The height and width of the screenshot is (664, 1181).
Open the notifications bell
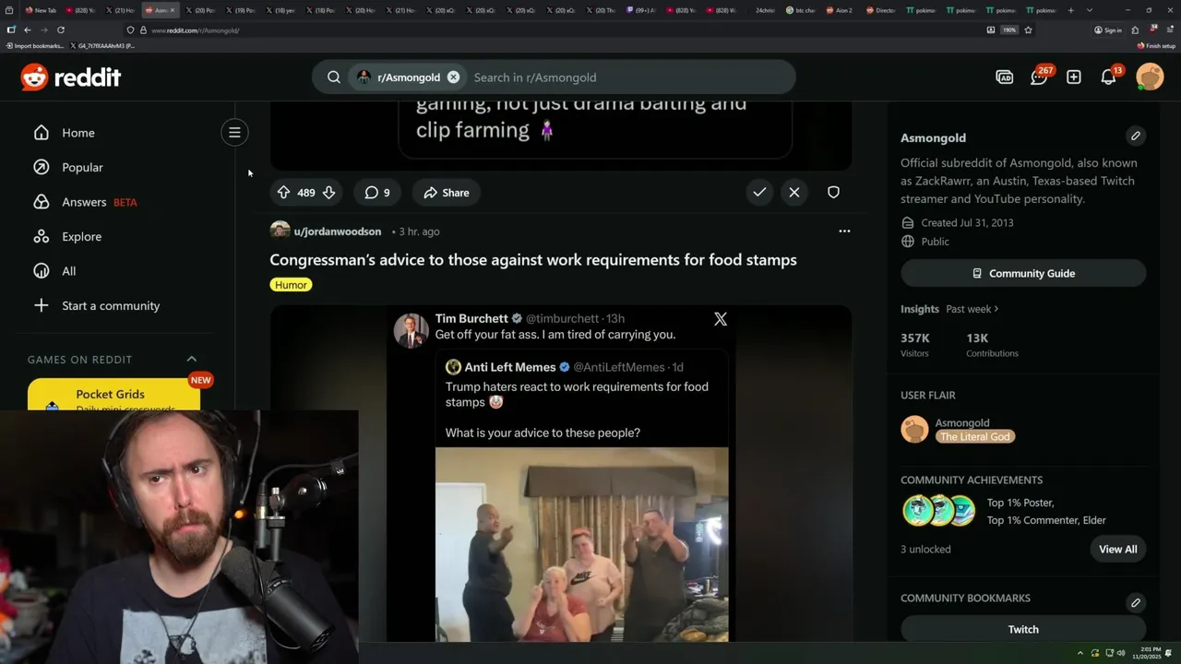(x=1109, y=77)
